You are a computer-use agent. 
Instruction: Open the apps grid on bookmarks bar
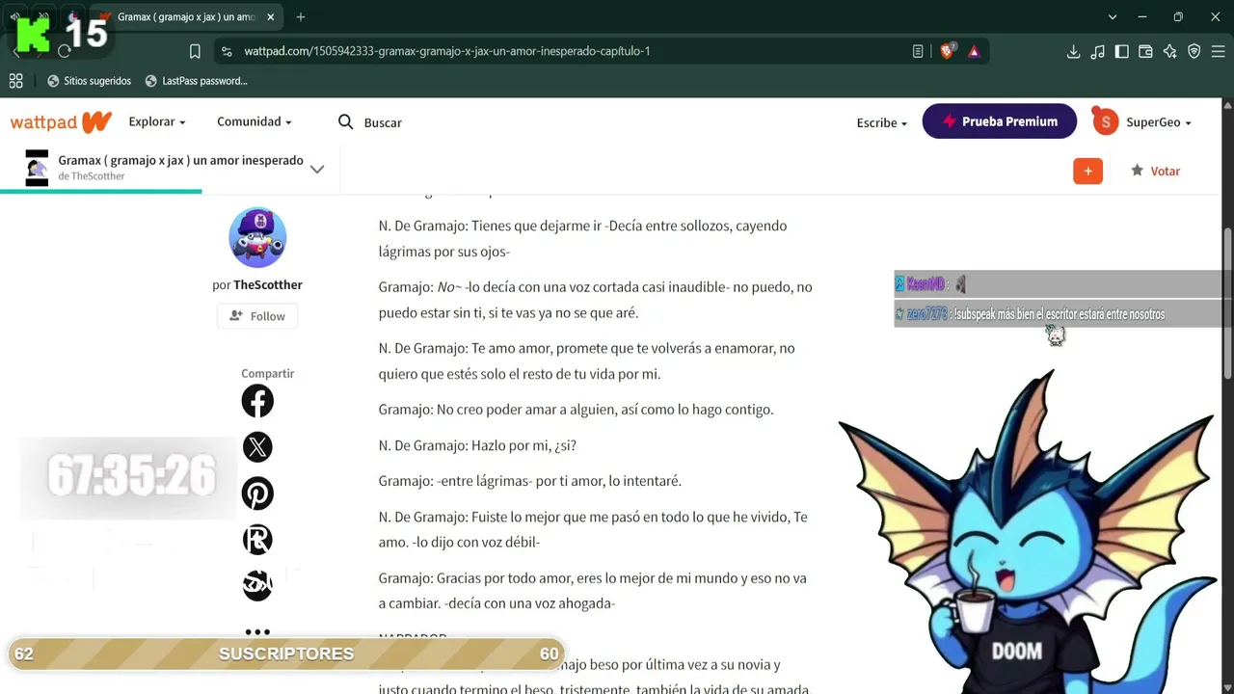(15, 81)
